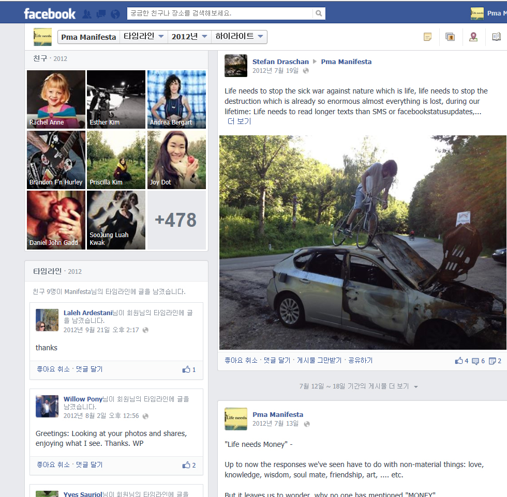This screenshot has height=497, width=507.
Task: Click the like thumb on Laleh's post
Action: point(186,369)
